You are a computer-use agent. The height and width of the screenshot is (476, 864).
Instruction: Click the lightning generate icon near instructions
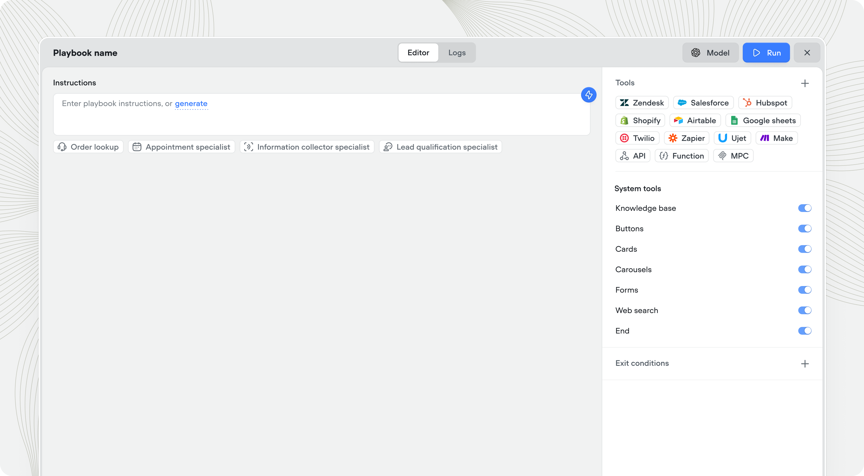pos(588,95)
